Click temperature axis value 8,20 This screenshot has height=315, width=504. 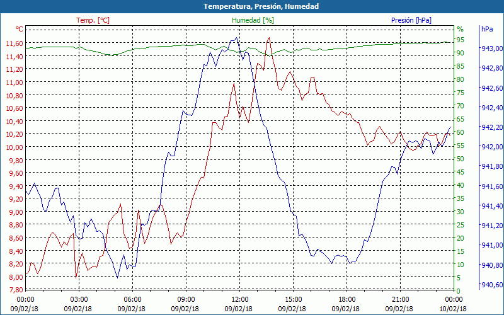[x=16, y=264]
